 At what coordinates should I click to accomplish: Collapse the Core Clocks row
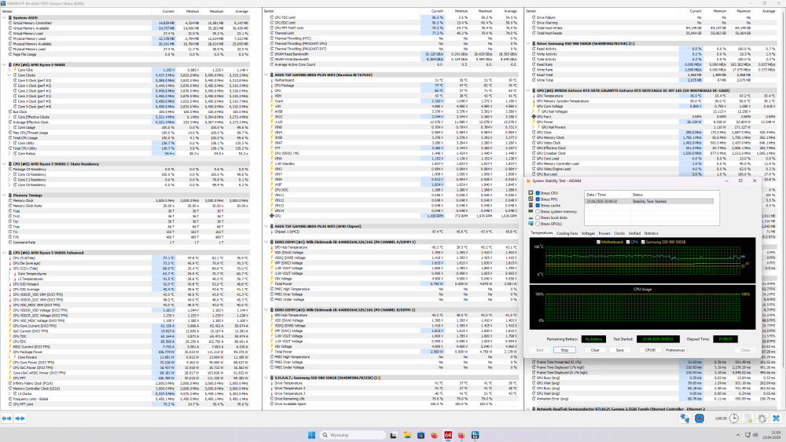[9, 75]
